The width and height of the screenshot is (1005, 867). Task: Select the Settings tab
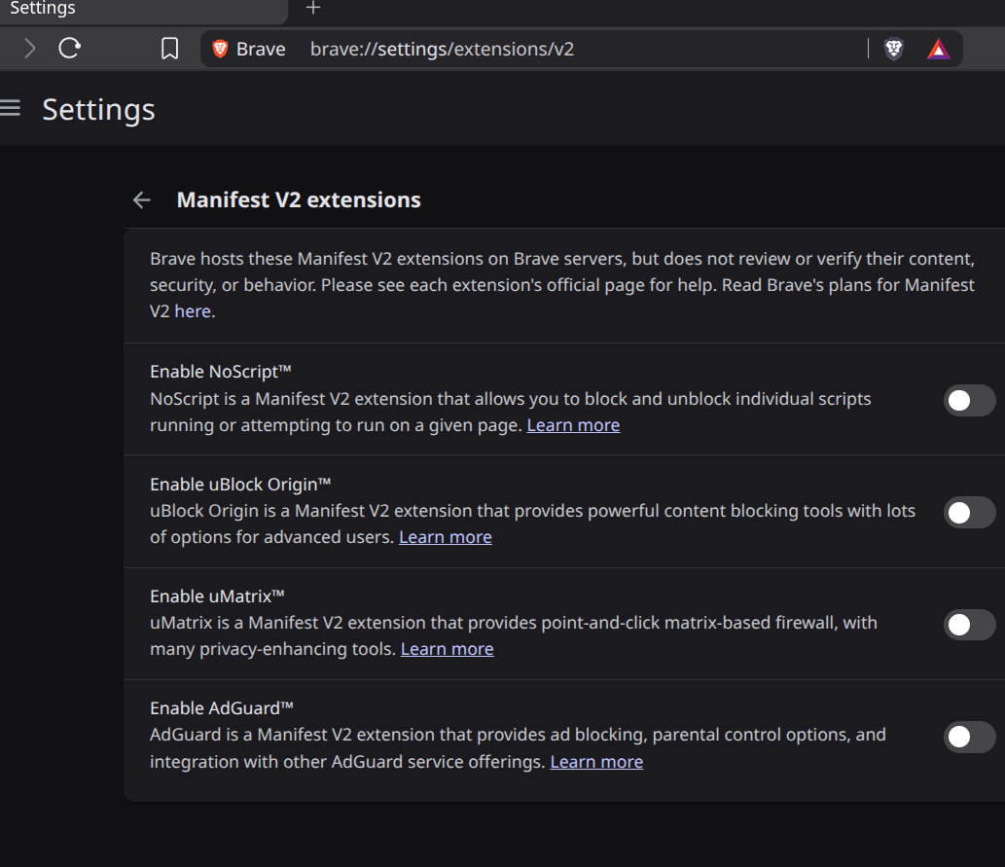click(x=144, y=9)
